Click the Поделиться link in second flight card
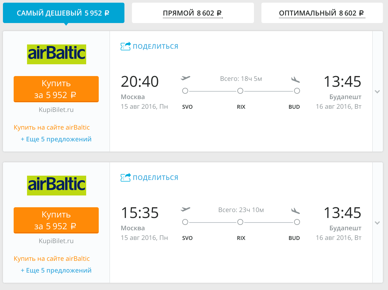 tap(155, 178)
